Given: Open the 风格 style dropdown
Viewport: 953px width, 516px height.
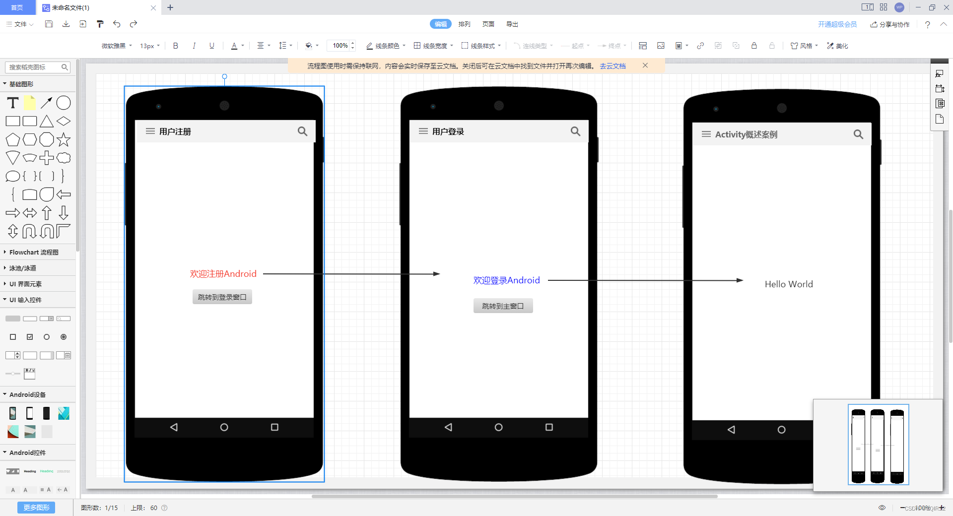Looking at the screenshot, I should pyautogui.click(x=804, y=46).
